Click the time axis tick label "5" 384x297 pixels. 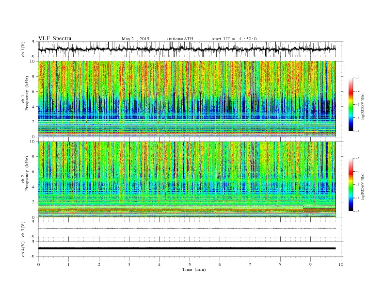coord(190,264)
